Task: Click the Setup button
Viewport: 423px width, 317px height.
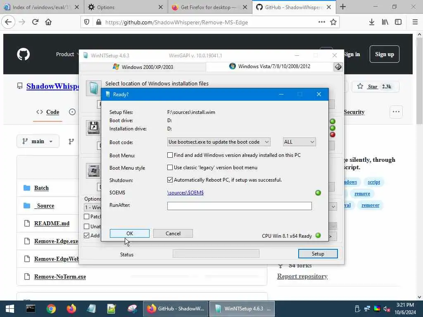Action: [318, 254]
